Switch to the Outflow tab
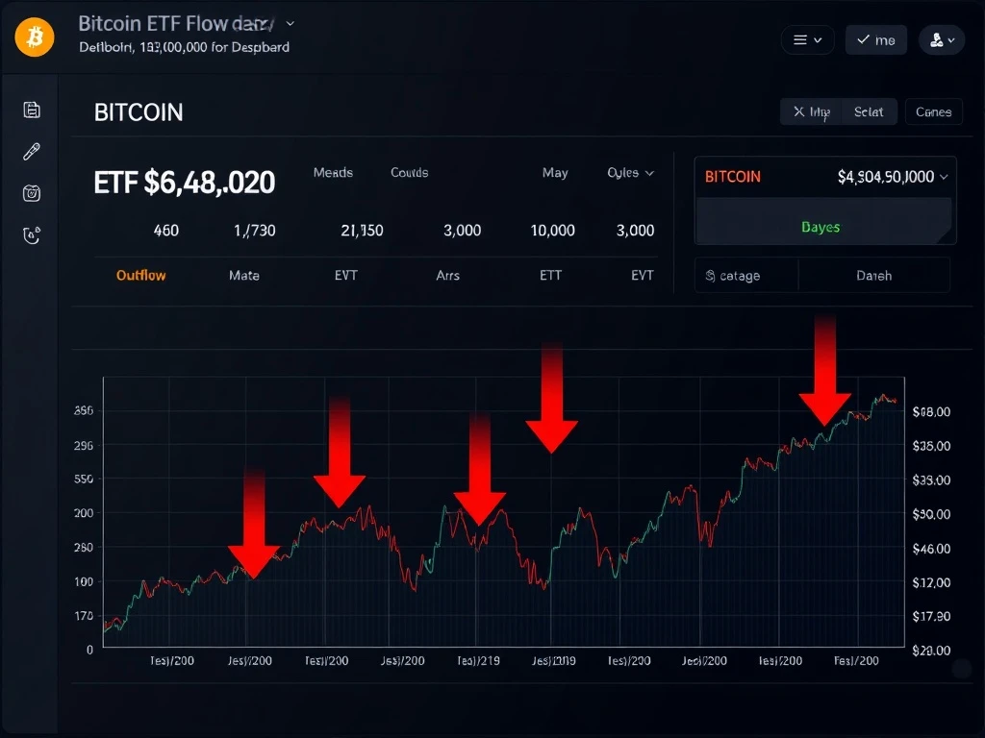 [139, 275]
